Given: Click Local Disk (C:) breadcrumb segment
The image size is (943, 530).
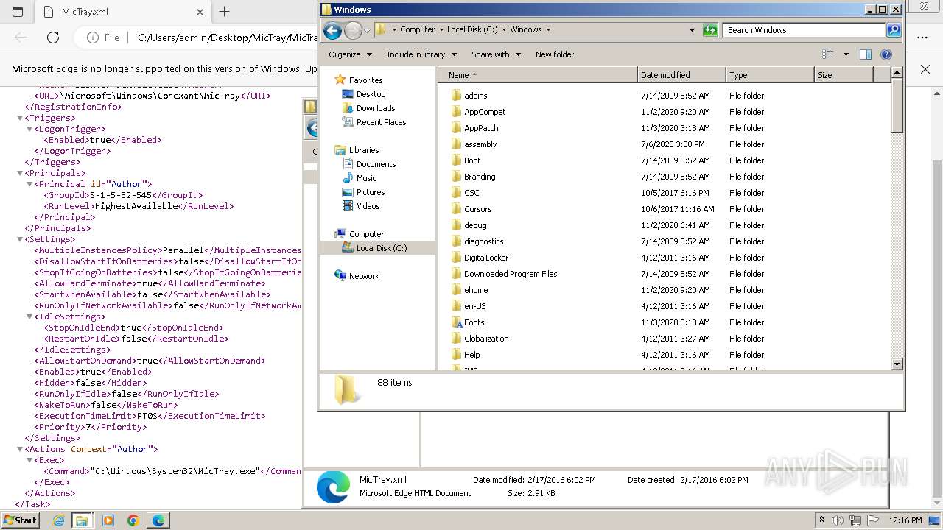Looking at the screenshot, I should pyautogui.click(x=472, y=30).
